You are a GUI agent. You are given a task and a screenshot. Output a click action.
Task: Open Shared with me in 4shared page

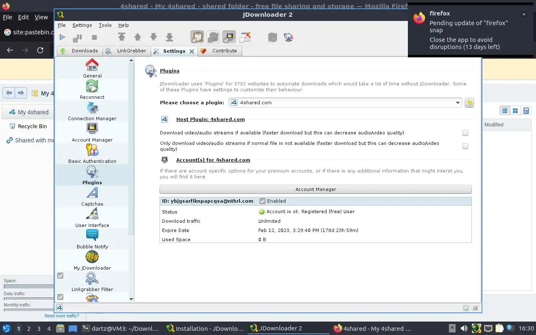(30, 140)
